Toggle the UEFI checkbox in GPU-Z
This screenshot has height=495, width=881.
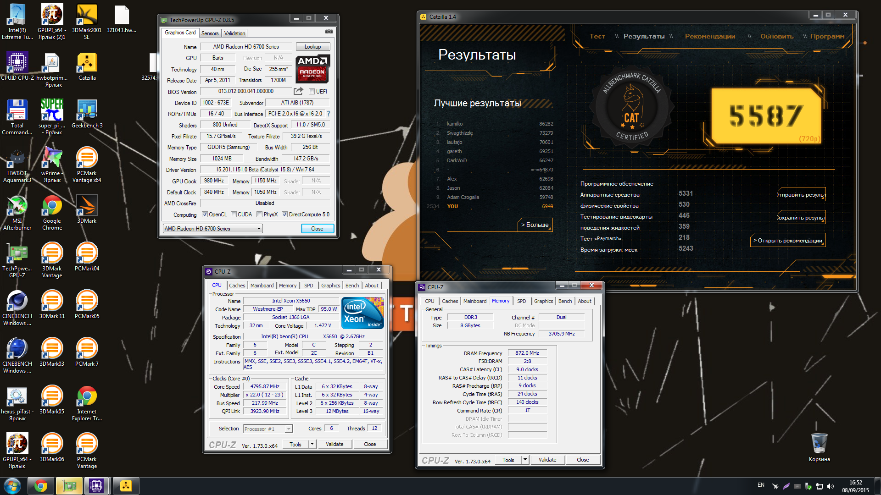coord(312,92)
